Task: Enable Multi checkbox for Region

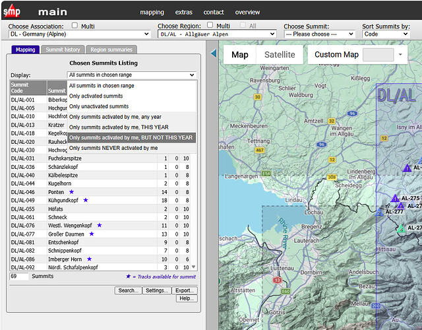Action: click(210, 25)
